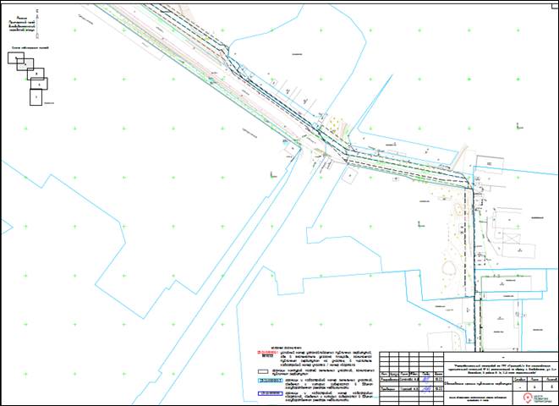Click the cyan-boxed number sample in legend
Viewport: 559px width, 406px height.
pyautogui.click(x=270, y=381)
